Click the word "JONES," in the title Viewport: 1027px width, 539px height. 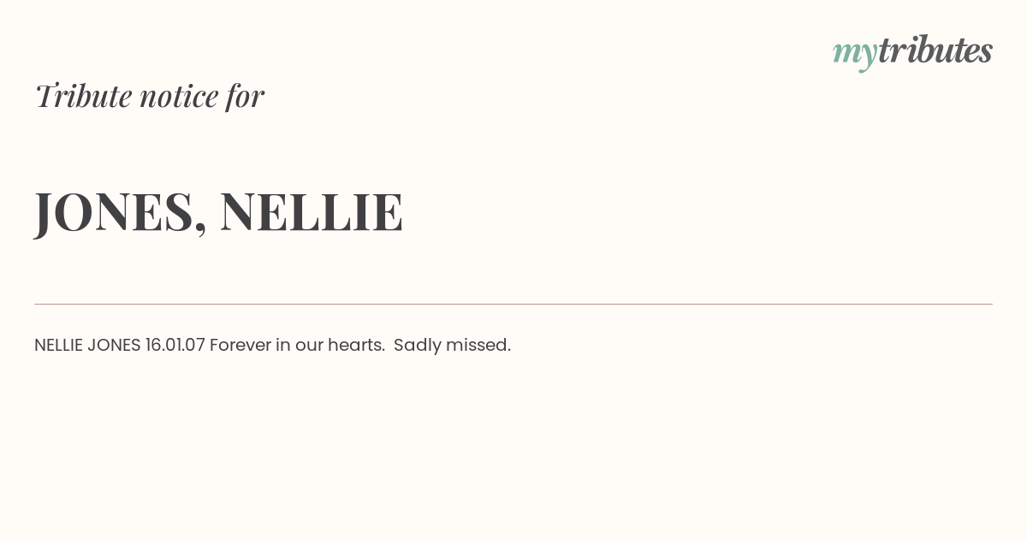[x=121, y=212]
